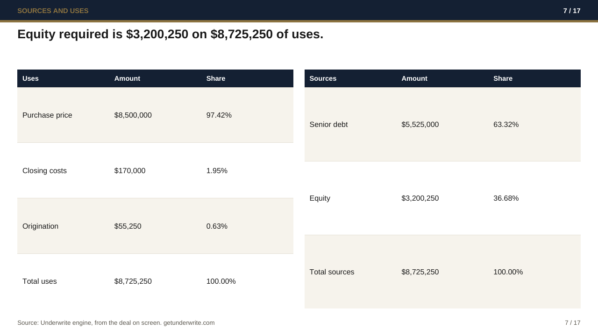Click the 7 / 17 page number in the footer
Viewport: 598px width, 336px height.
[573, 322]
